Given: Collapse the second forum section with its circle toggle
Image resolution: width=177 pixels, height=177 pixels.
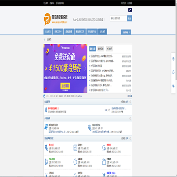Looking at the screenshot, I should tap(130, 118).
